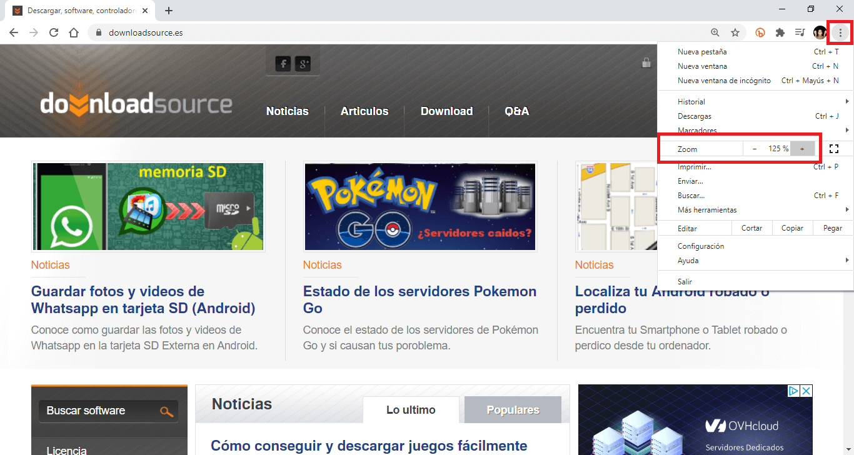Bookmark this page with the star icon
Viewport: 854px width, 455px height.
click(x=735, y=32)
